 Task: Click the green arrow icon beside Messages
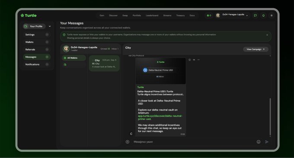pyautogui.click(x=47, y=57)
